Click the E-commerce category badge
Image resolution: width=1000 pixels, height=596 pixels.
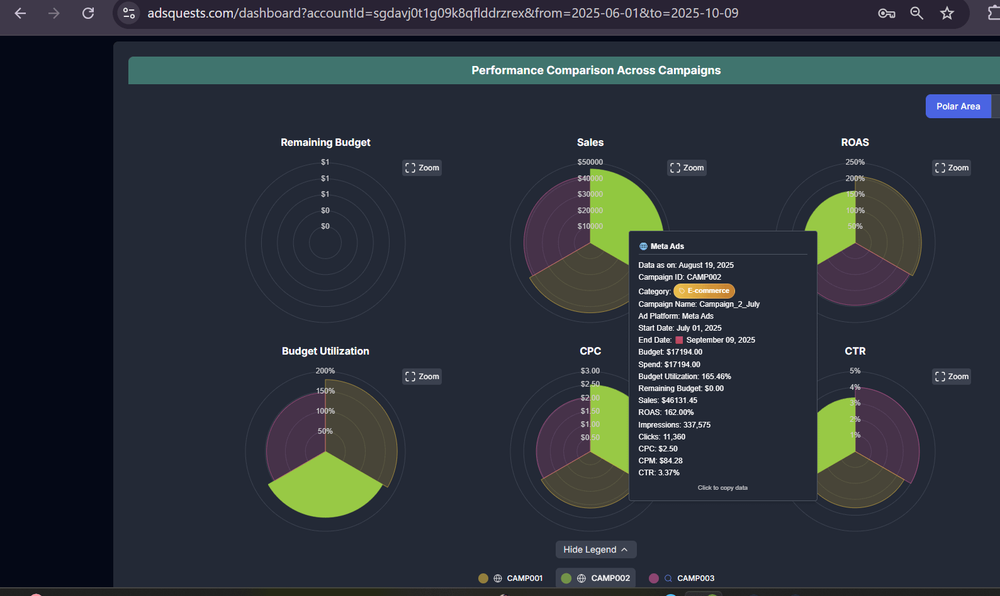[x=704, y=291]
